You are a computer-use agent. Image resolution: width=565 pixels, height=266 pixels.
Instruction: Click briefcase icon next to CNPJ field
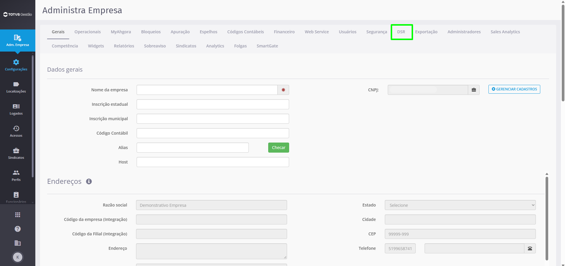pyautogui.click(x=474, y=90)
